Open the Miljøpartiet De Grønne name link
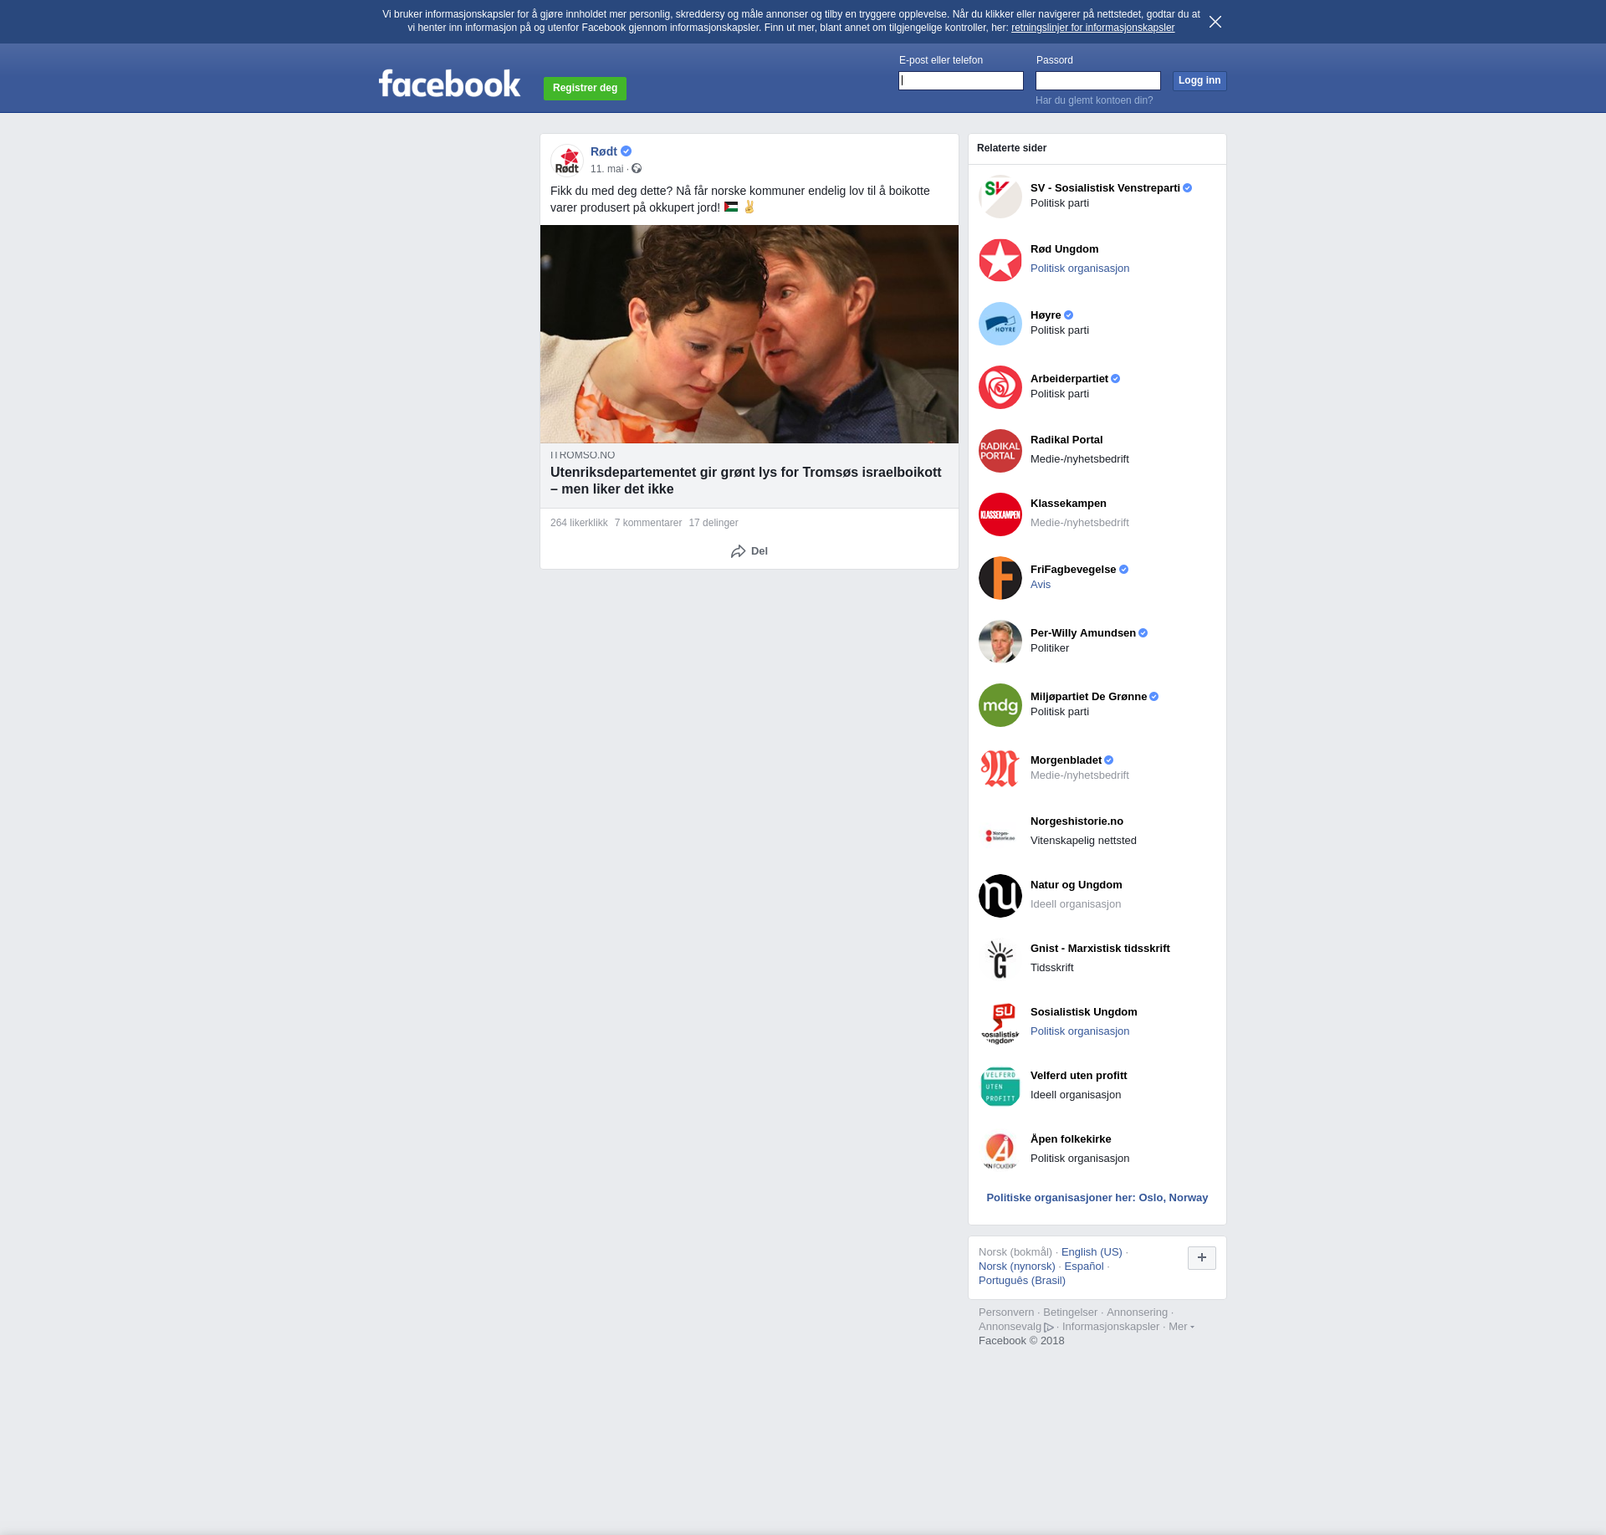The height and width of the screenshot is (1535, 1606). click(1088, 697)
